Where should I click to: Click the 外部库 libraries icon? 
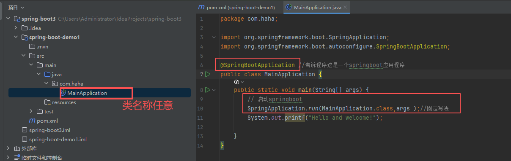(x=17, y=148)
